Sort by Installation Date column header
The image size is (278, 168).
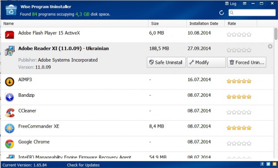coord(205,23)
